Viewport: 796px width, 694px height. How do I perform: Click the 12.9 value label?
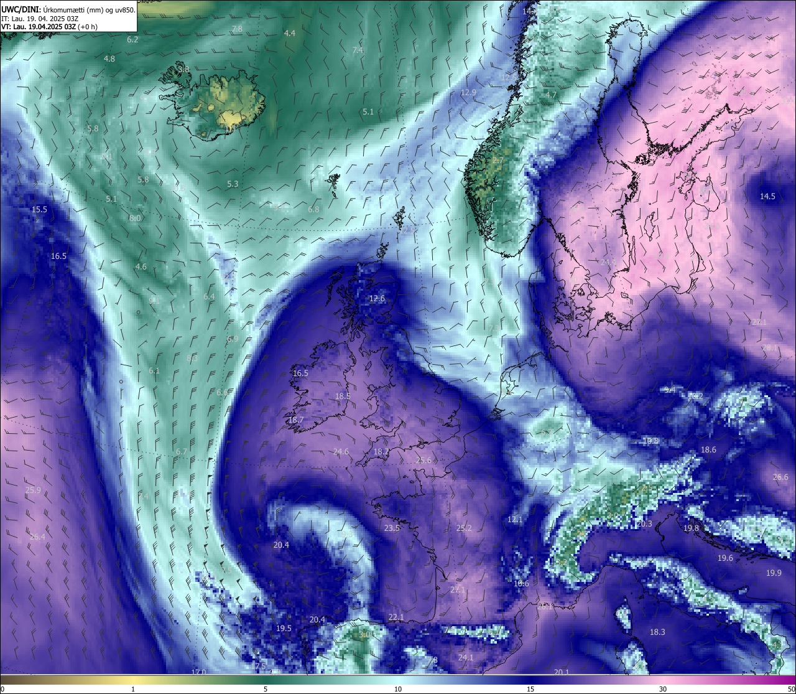[468, 93]
